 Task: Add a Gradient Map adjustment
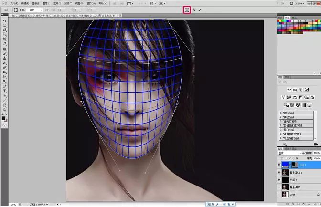[x=304, y=105]
